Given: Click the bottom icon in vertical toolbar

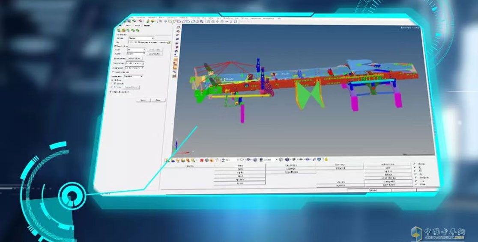Looking at the screenshot, I should 175,76.
